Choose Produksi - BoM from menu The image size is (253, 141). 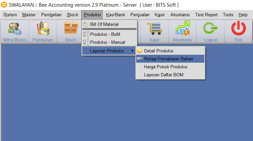(x=105, y=34)
